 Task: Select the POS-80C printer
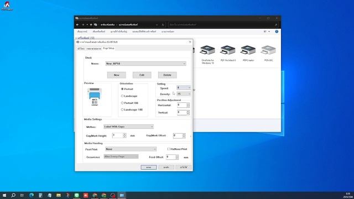click(x=268, y=53)
